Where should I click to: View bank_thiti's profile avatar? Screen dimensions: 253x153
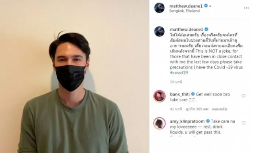[x=159, y=96]
